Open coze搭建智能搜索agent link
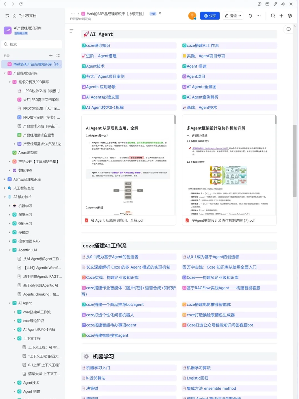The image size is (299, 399). click(107, 336)
